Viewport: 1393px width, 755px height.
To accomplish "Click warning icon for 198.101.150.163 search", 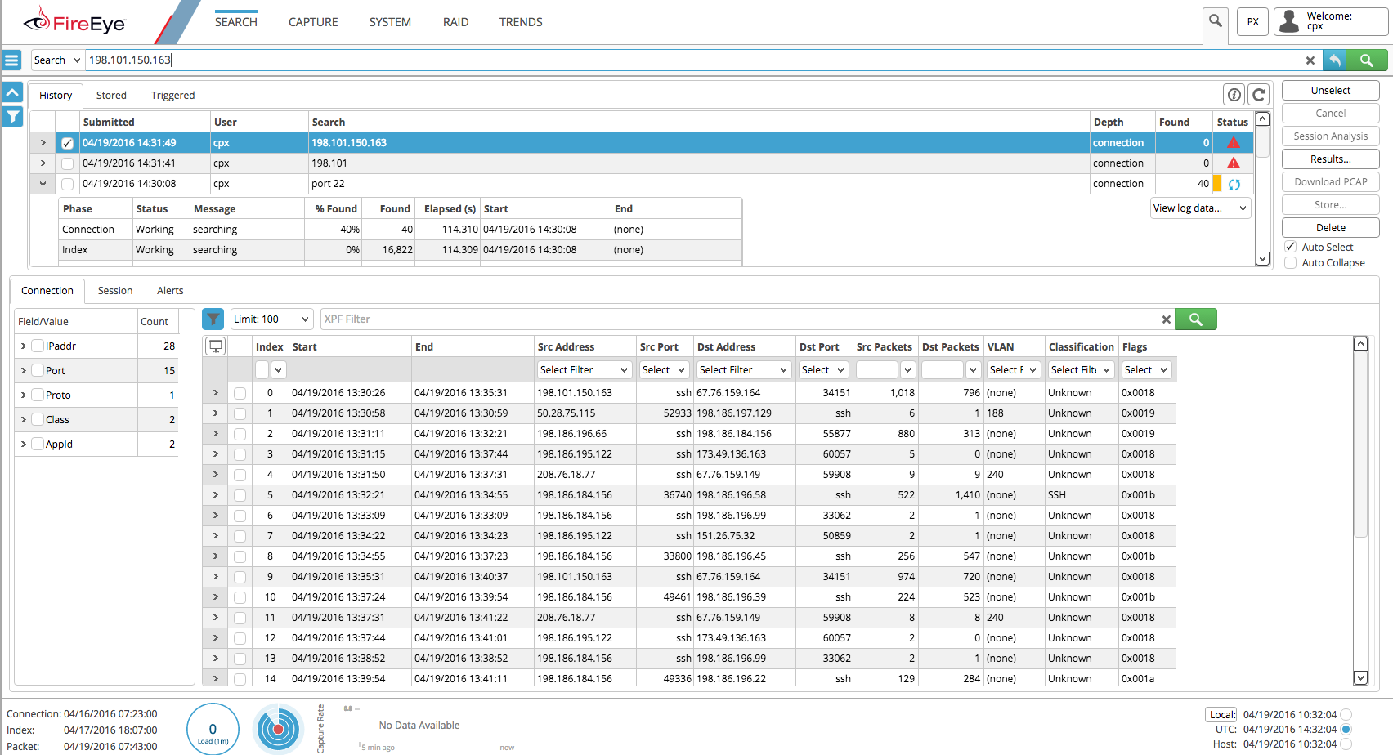I will coord(1234,143).
